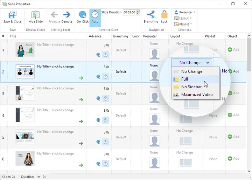Image resolution: width=252 pixels, height=180 pixels.
Task: Click the scrollbar down arrow
Action: pyautogui.click(x=249, y=171)
